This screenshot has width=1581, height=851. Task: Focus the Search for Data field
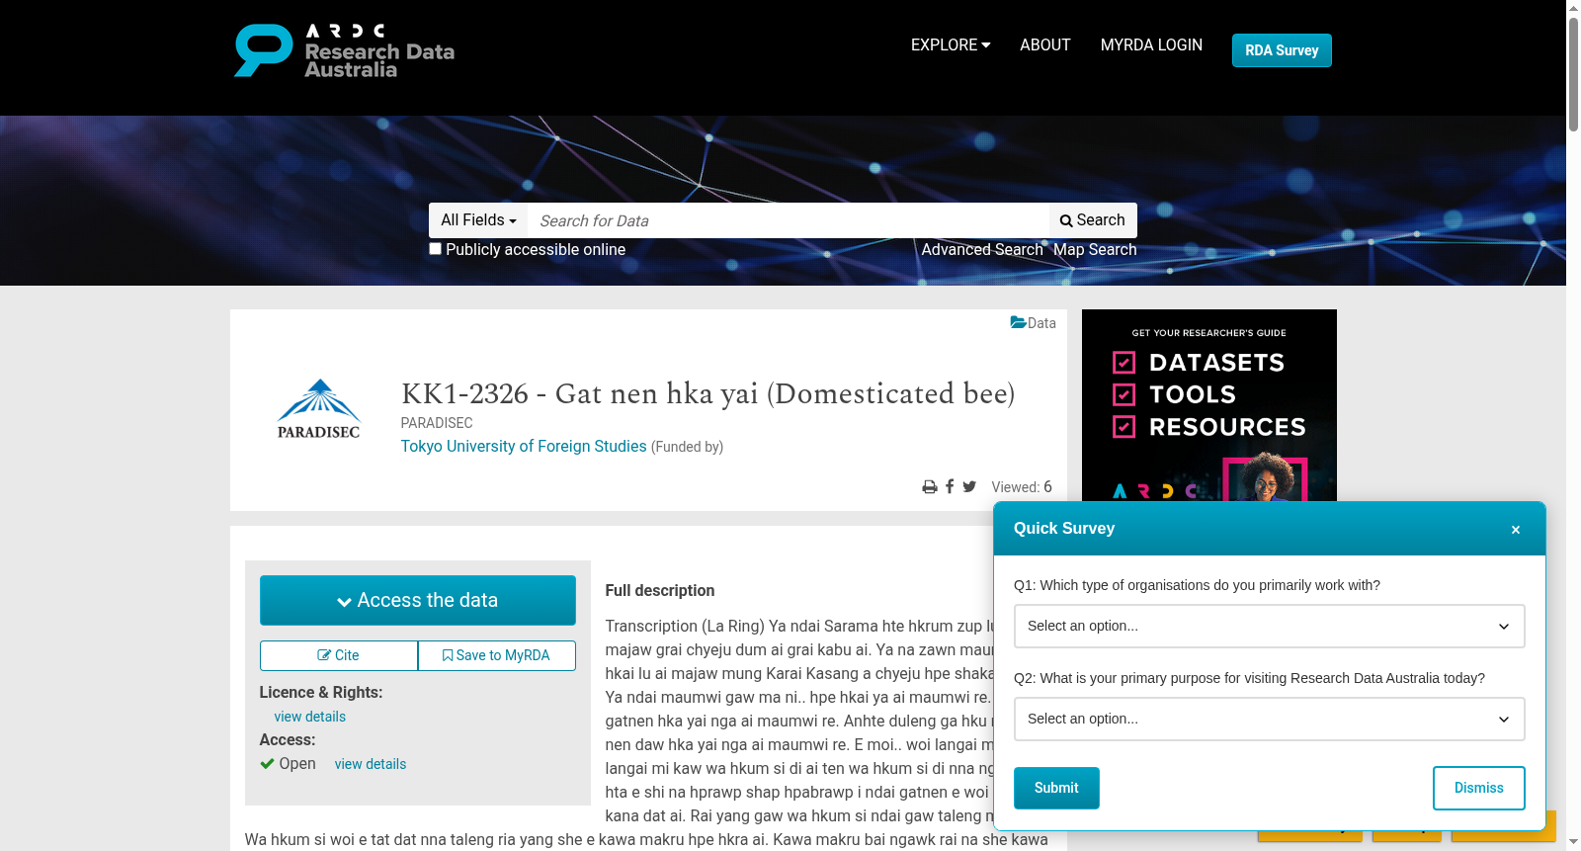click(788, 220)
